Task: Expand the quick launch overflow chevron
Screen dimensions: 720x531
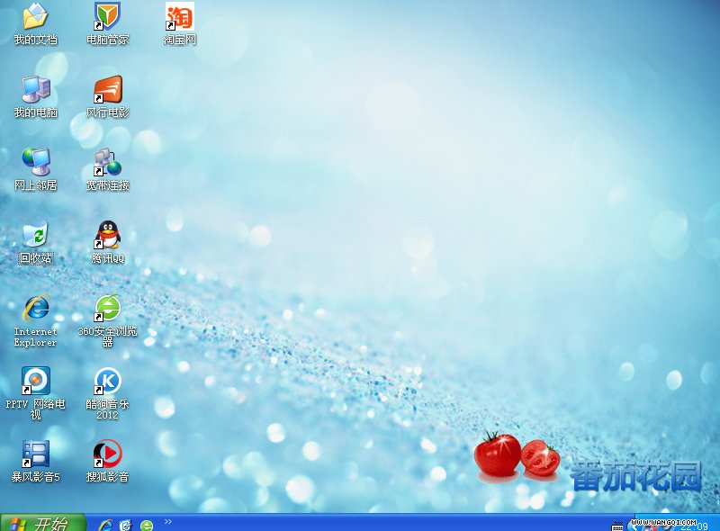Action: [x=168, y=521]
